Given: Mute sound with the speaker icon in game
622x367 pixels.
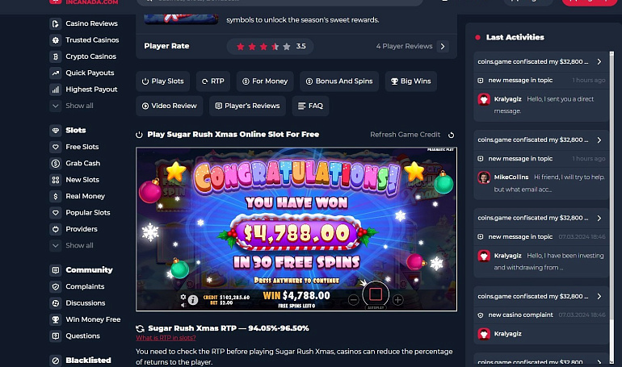Looking at the screenshot, I should [183, 305].
